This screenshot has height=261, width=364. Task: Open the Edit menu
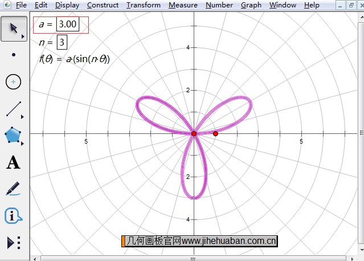click(x=40, y=5)
